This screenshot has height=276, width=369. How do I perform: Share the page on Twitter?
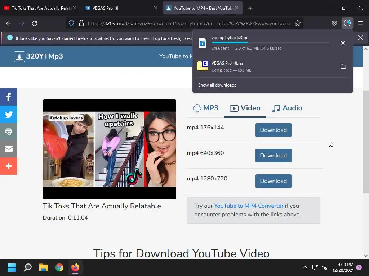(9, 114)
